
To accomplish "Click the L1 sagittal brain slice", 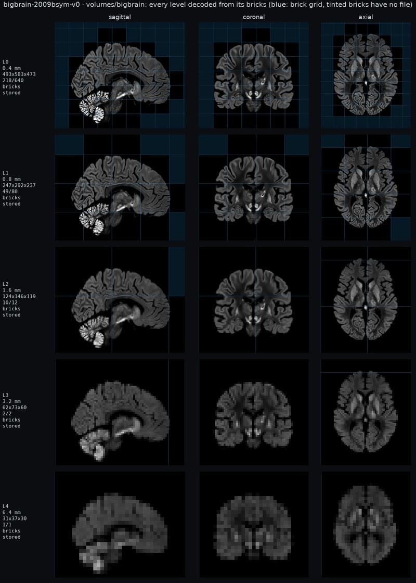I will tap(120, 187).
